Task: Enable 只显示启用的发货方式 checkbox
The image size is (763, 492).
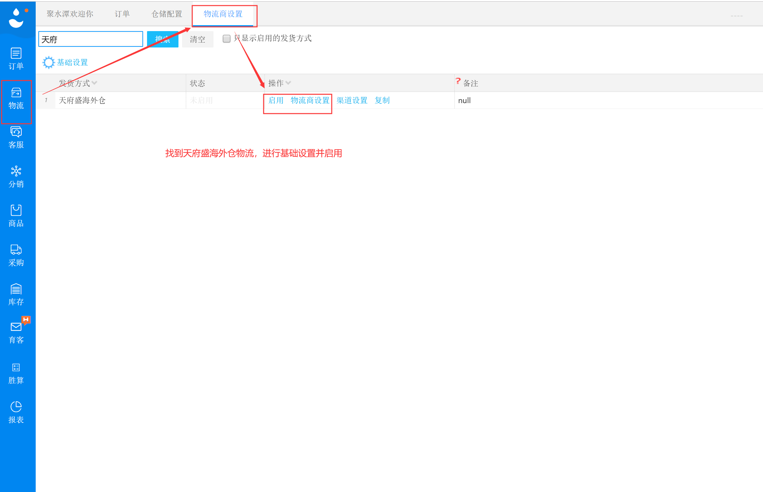Action: (227, 39)
